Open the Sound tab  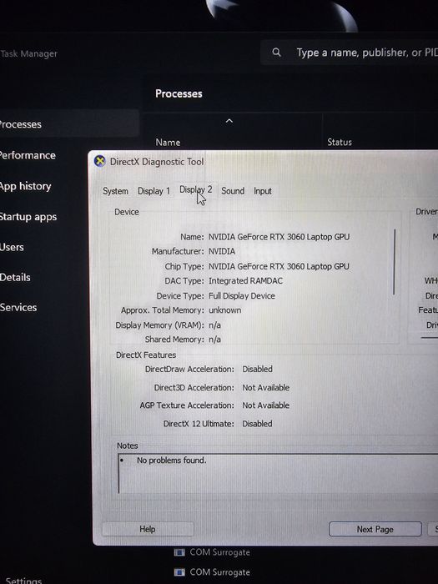tap(233, 191)
